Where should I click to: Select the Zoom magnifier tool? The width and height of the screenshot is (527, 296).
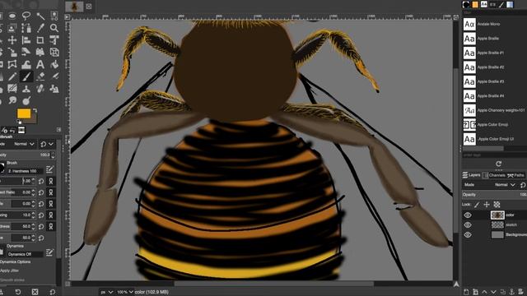(x=54, y=28)
